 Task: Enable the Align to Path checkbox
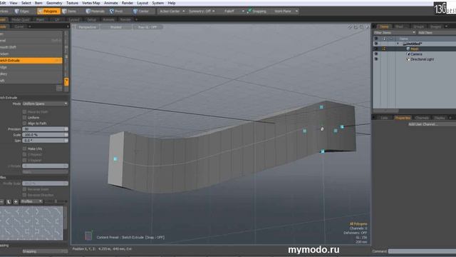tap(24, 124)
